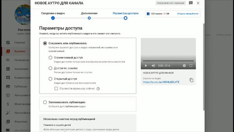The height and width of the screenshot is (132, 234).
Task: Select Сохранить или опубликовать radio button
Action: (x=45, y=43)
